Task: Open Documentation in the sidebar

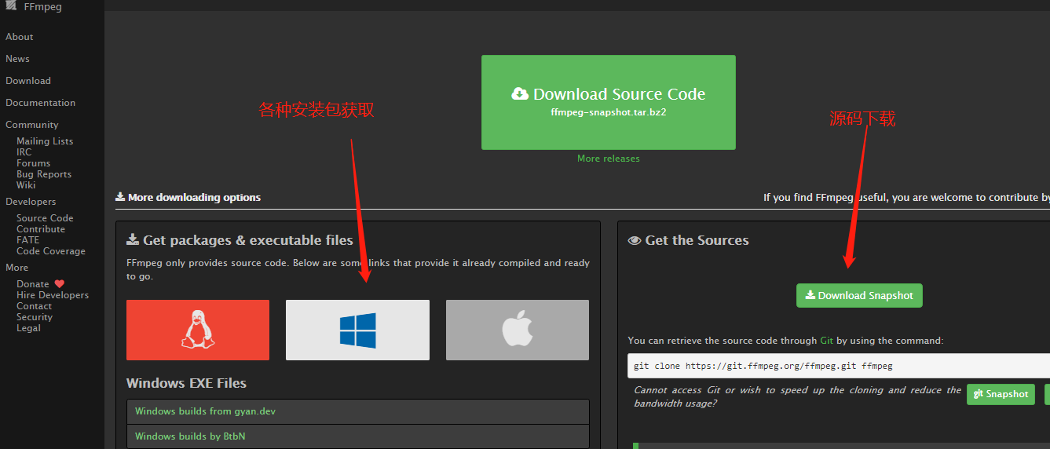Action: pyautogui.click(x=41, y=103)
